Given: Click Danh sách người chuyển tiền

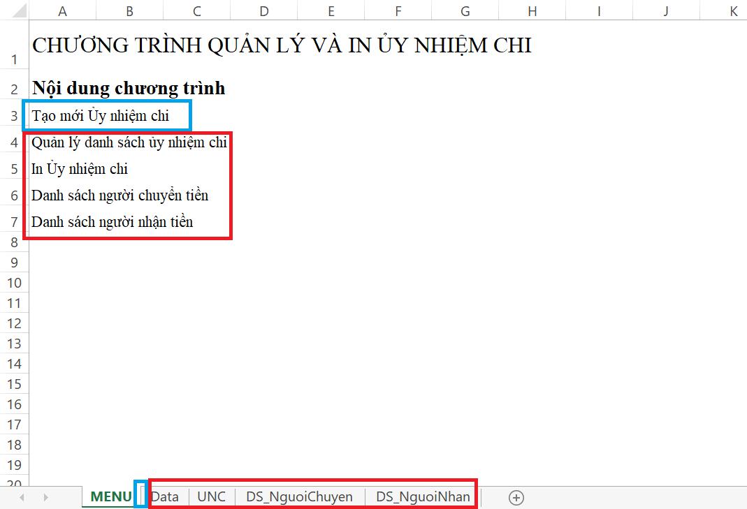Looking at the screenshot, I should click(x=119, y=196).
